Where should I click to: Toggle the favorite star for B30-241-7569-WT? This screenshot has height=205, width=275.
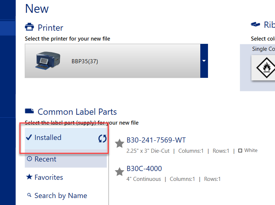(x=119, y=143)
